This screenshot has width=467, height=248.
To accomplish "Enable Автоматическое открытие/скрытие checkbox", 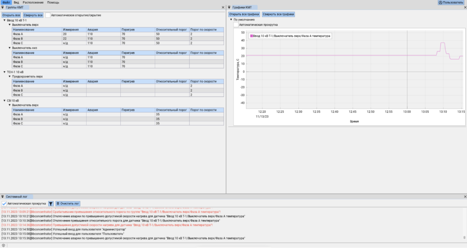I will [x=48, y=15].
